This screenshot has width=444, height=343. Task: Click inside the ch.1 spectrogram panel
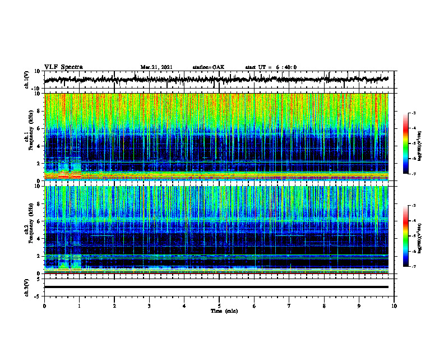pos(216,137)
